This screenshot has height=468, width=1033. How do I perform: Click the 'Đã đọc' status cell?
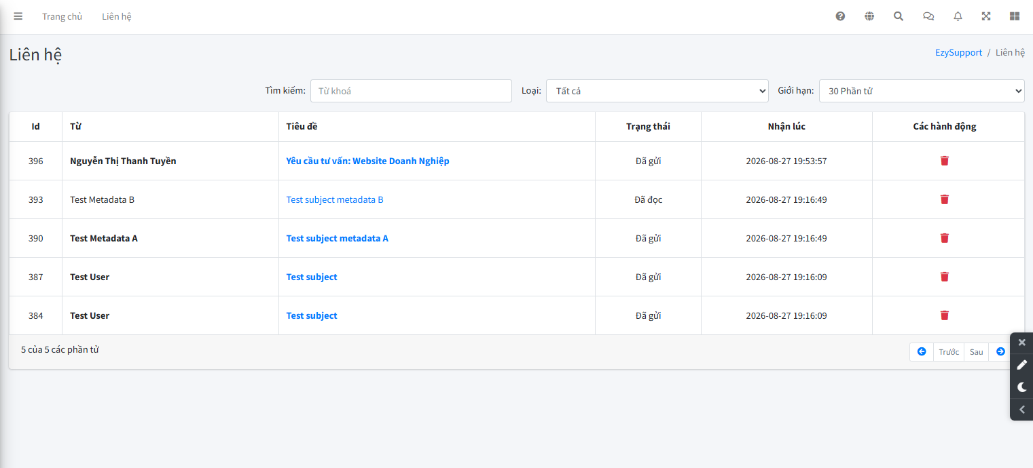coord(649,199)
